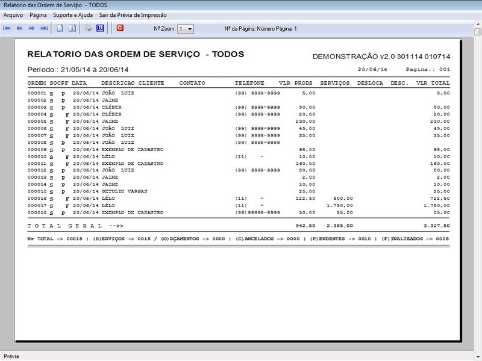Select two-page view icon
The height and width of the screenshot is (361, 482).
pyautogui.click(x=72, y=28)
